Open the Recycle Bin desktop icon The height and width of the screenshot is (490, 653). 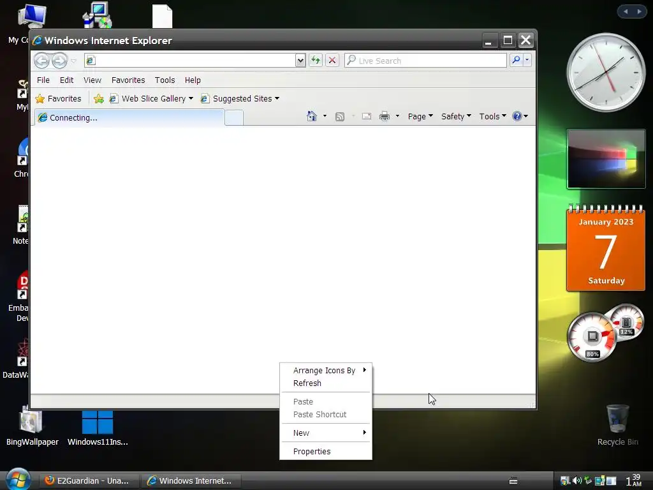point(617,425)
